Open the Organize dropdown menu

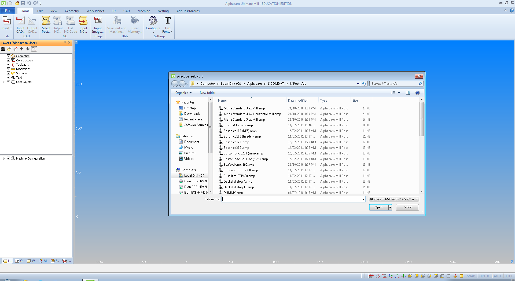(183, 93)
